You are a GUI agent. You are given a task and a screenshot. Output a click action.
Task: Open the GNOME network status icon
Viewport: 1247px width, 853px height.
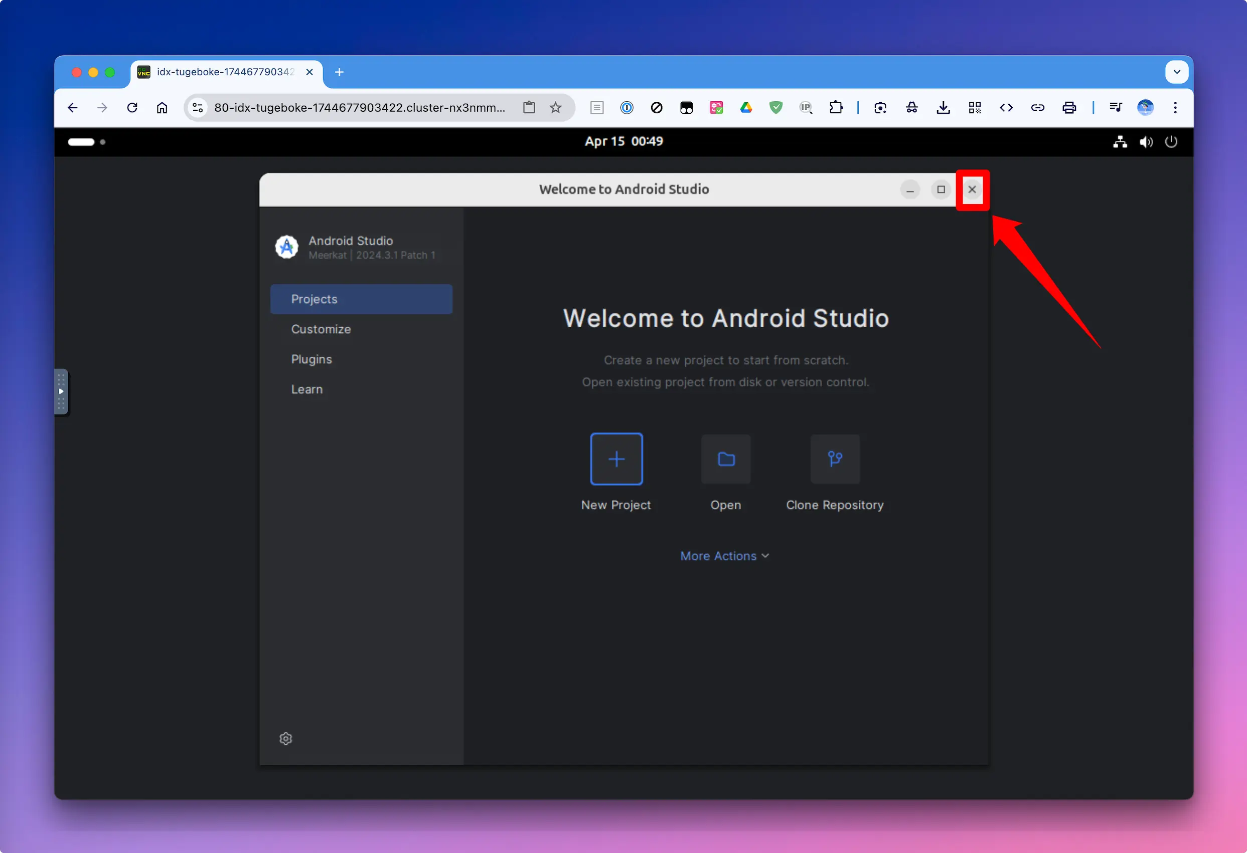click(1120, 142)
